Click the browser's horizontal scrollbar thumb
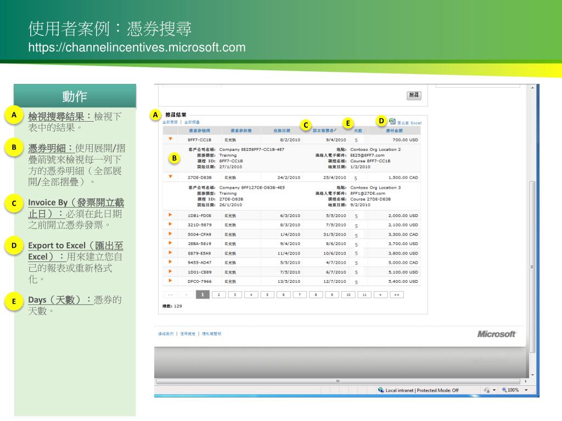Screen dimensions: 562x421 click(338, 382)
